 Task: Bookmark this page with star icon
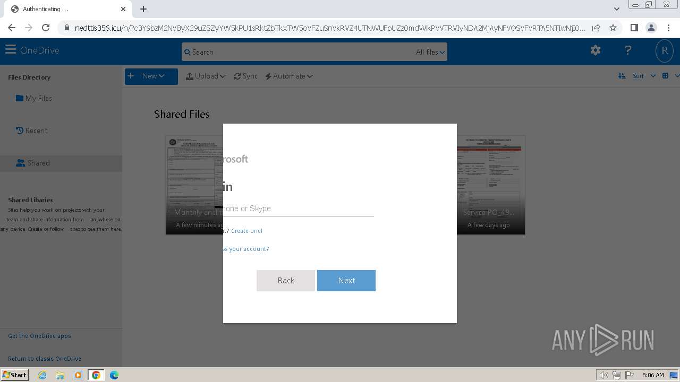(x=613, y=28)
